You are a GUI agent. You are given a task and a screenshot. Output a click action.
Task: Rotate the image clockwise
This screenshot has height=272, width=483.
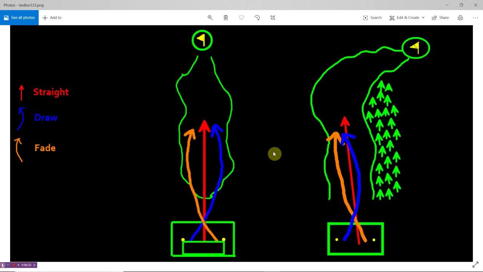pyautogui.click(x=257, y=17)
